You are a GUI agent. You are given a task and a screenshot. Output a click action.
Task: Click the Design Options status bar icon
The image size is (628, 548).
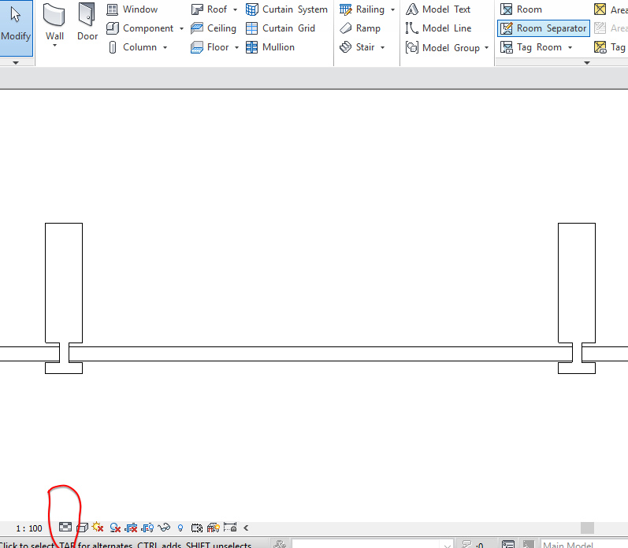point(508,544)
